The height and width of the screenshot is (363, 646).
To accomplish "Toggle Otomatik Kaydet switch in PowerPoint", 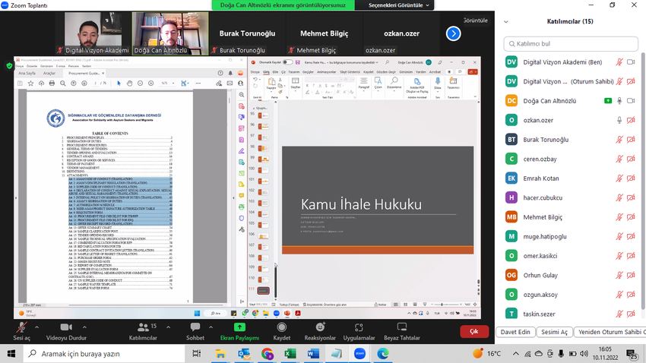I will coord(287,62).
